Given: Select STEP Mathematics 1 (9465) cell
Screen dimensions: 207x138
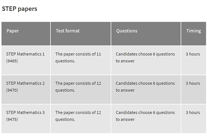Looking at the screenshot, I should pyautogui.click(x=26, y=60).
